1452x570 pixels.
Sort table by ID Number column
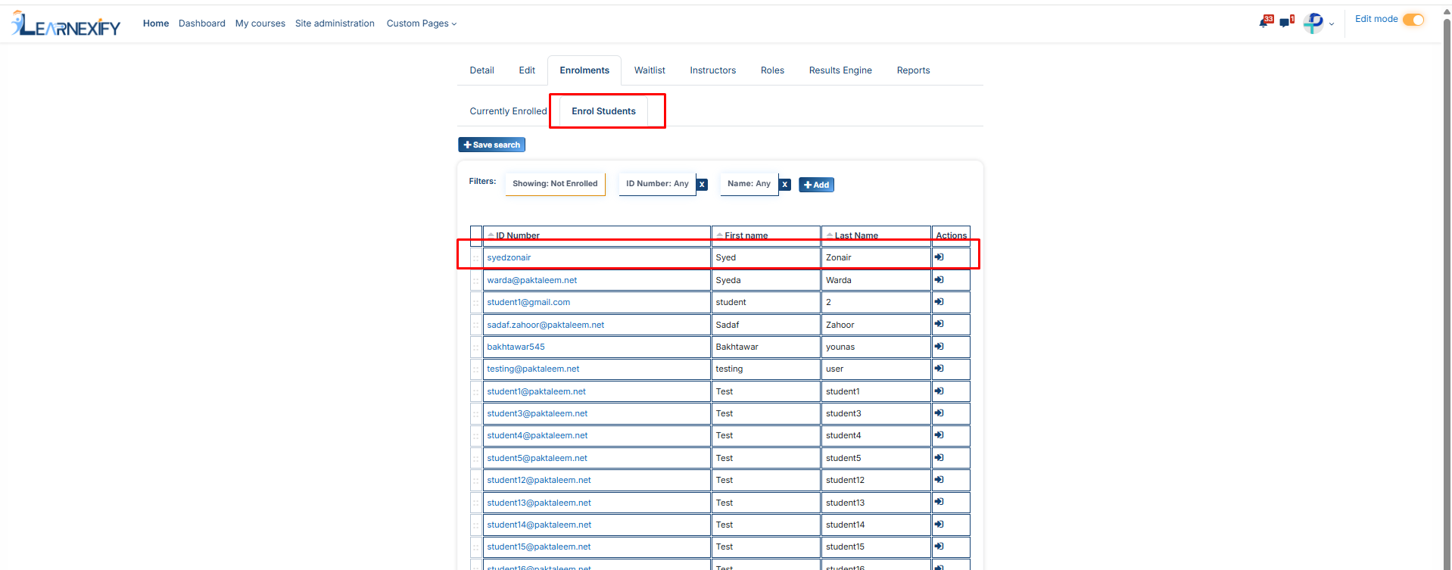point(517,235)
